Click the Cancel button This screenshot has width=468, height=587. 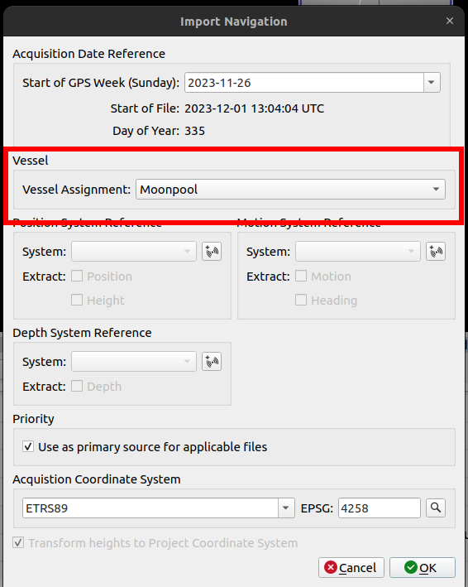pos(351,567)
